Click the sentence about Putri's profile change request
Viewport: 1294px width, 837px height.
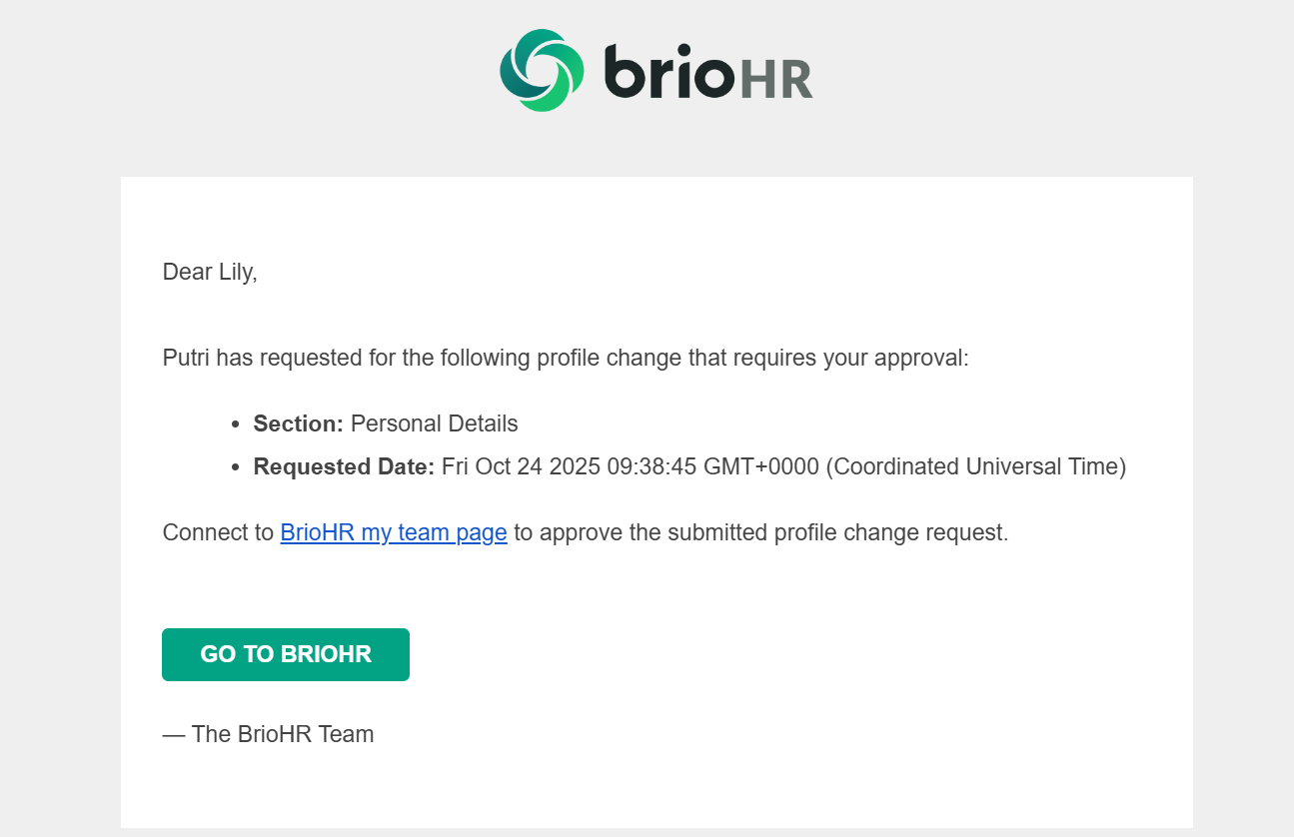[x=566, y=358]
